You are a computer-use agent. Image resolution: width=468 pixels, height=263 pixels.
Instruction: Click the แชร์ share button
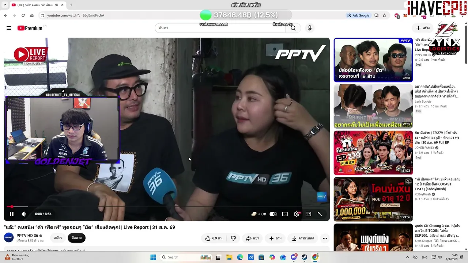click(252, 238)
